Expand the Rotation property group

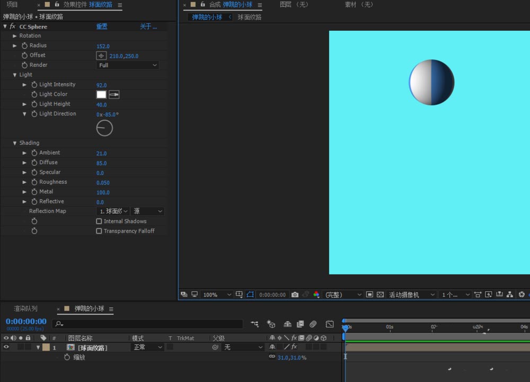coord(15,36)
